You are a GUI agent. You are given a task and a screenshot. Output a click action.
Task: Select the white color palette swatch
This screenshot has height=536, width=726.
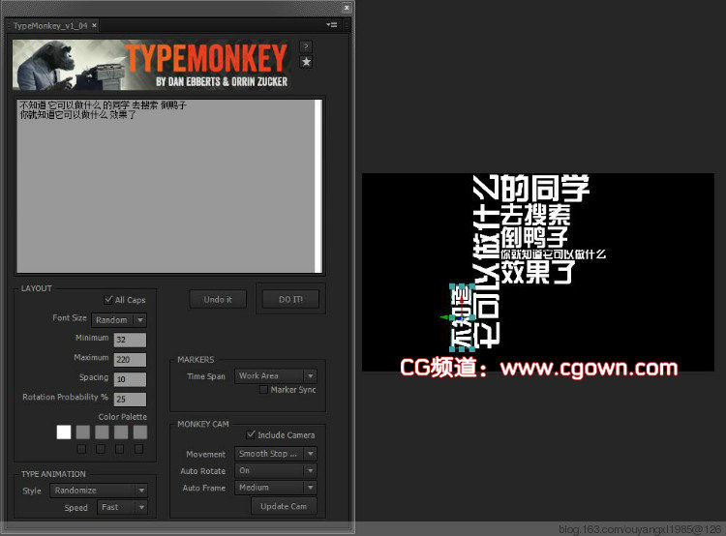click(64, 432)
